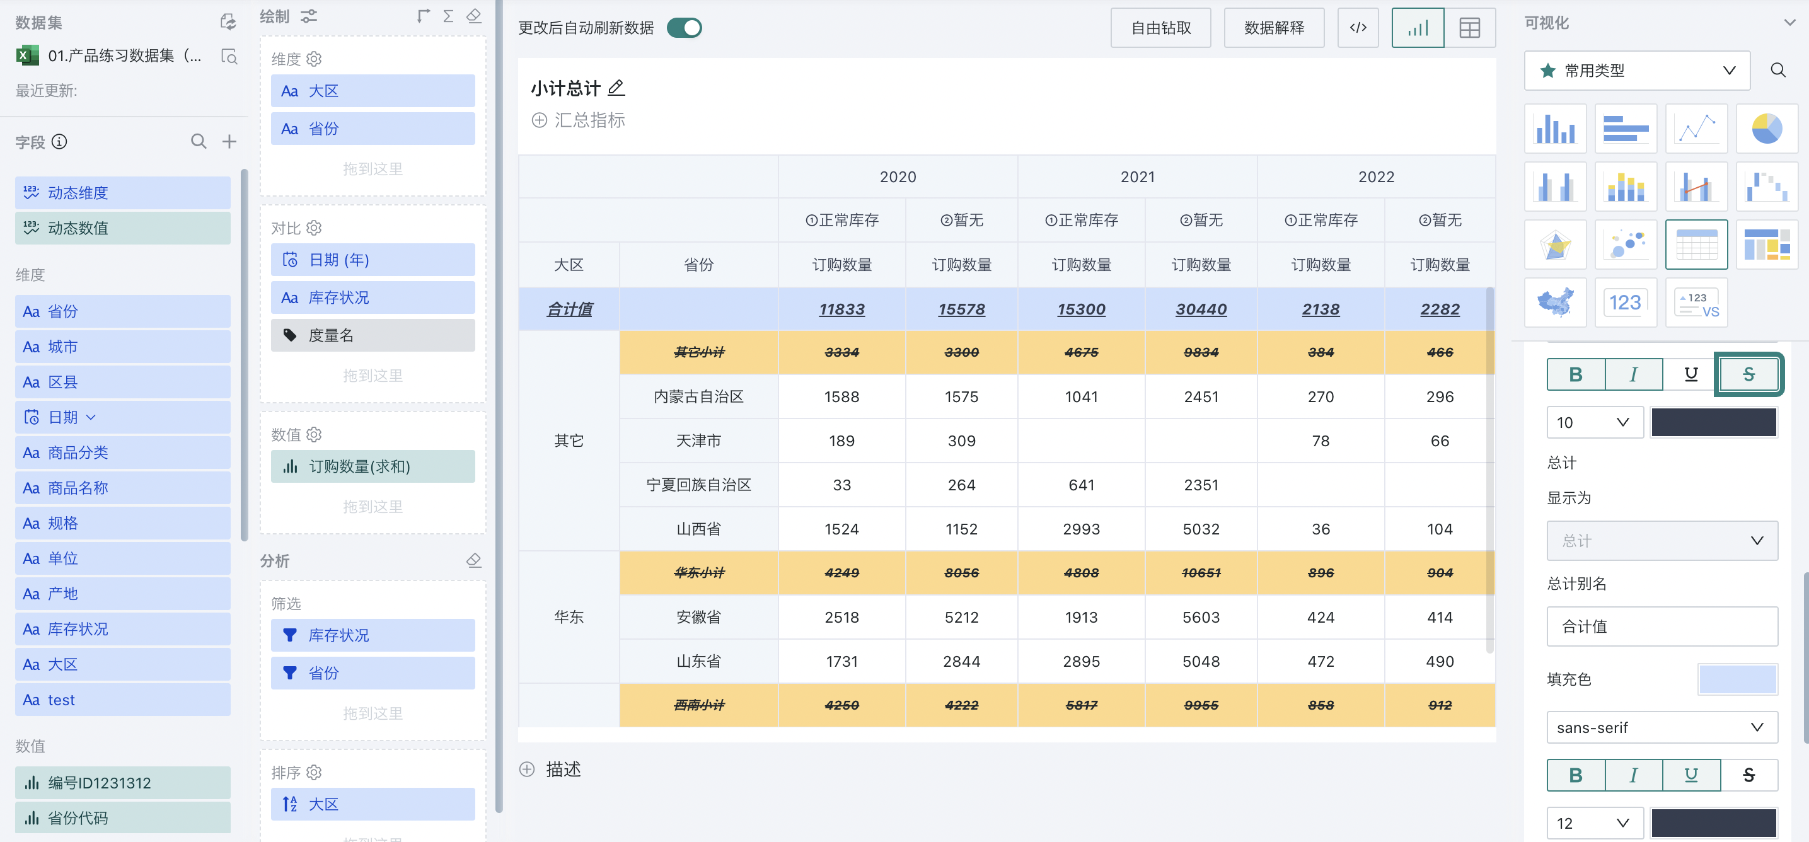The width and height of the screenshot is (1809, 842).
Task: Open draw panel settings sliders icon
Action: click(x=309, y=16)
